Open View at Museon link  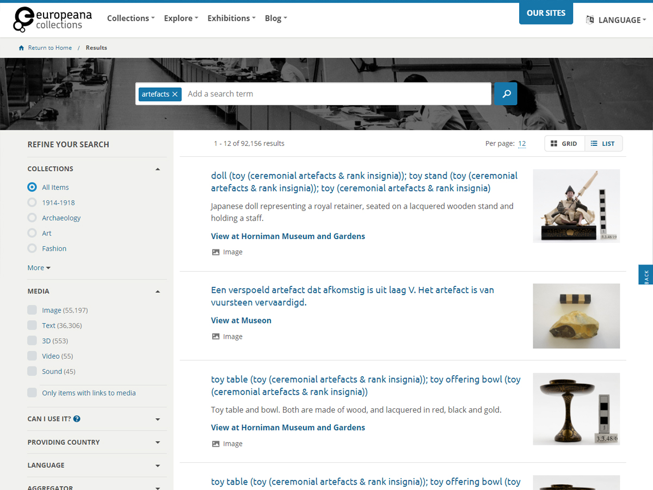pyautogui.click(x=241, y=320)
